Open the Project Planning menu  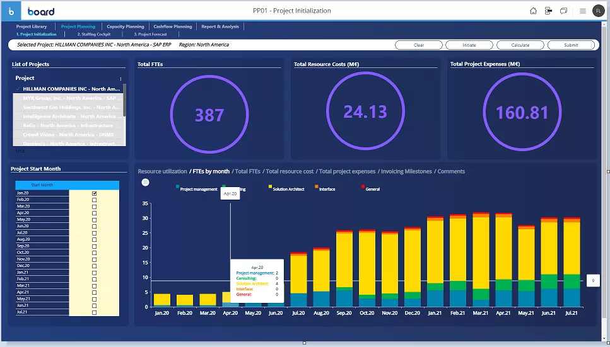tap(78, 26)
